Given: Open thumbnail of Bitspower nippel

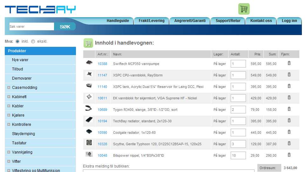Looking at the screenshot, I should point(89,154).
